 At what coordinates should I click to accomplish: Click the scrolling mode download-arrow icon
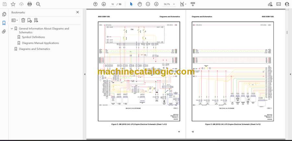tap(193, 4)
